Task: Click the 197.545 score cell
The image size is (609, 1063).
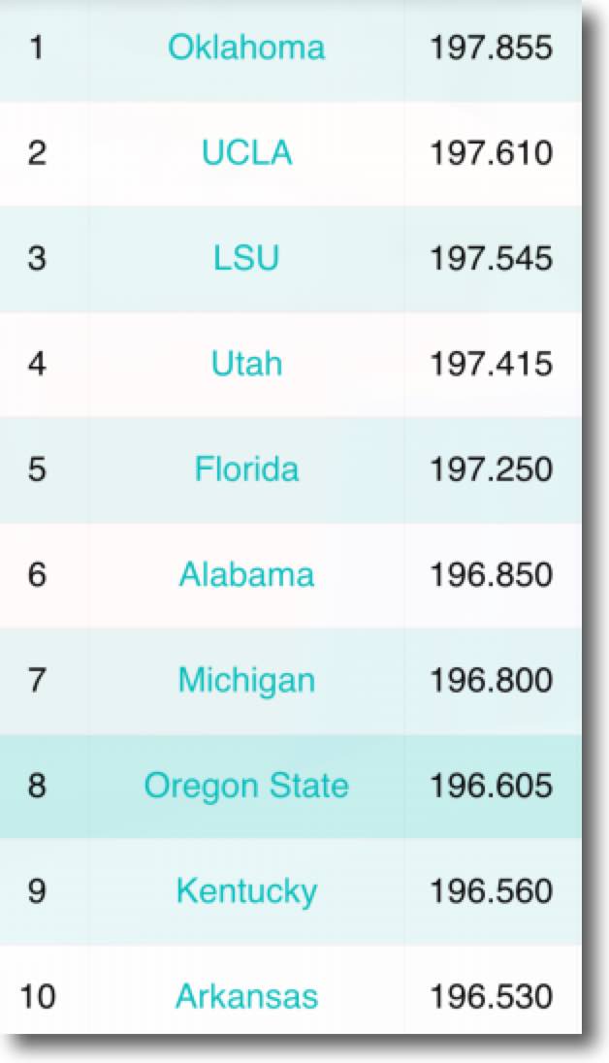Action: 491,259
